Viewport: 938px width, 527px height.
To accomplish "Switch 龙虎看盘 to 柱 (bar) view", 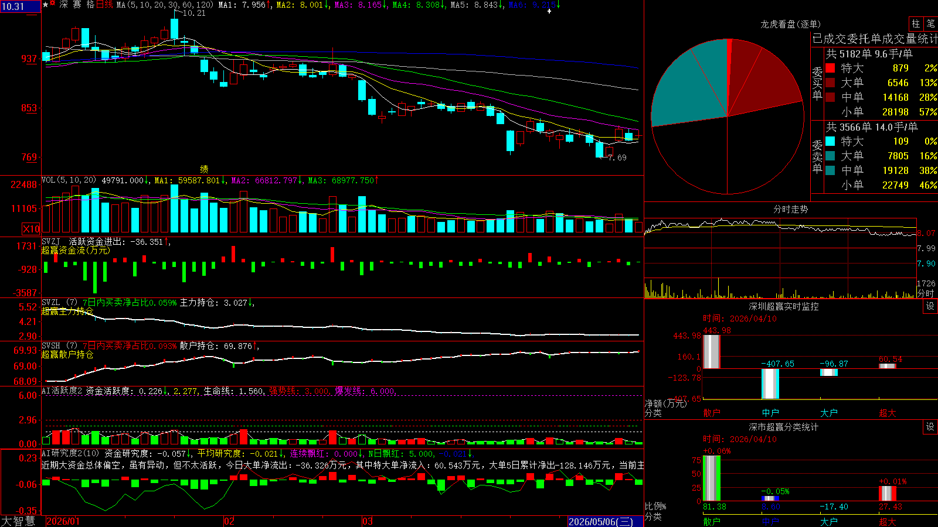I will click(916, 24).
